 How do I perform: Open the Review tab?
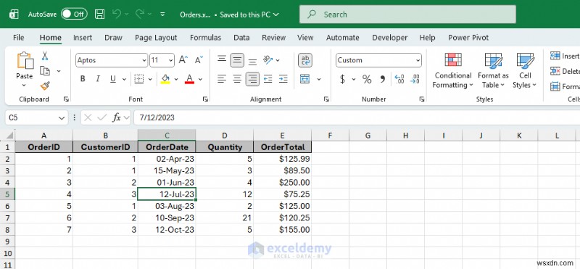273,38
